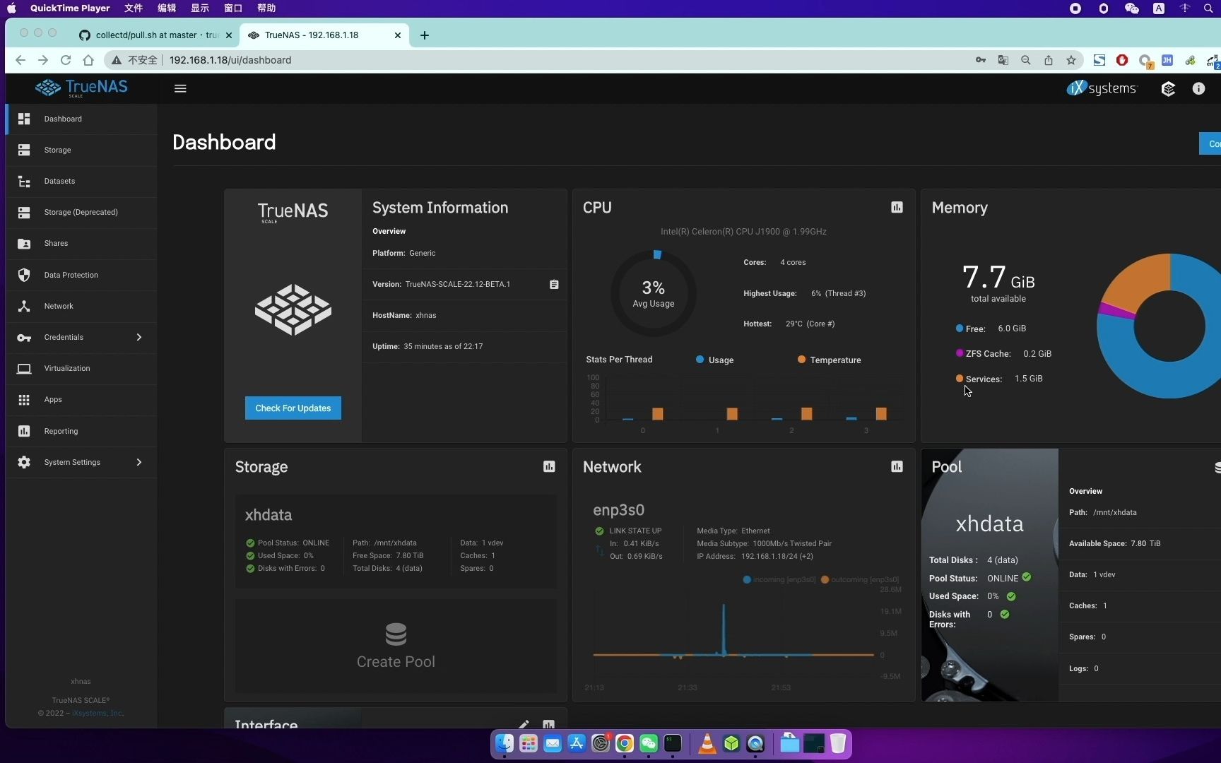Click the Temperature legend orange dot
Viewport: 1221px width, 763px height.
(801, 359)
